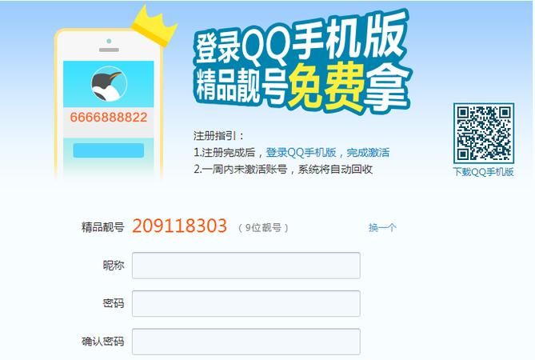535x360 pixels.
Task: Click 换一个 to get another number
Action: pyautogui.click(x=382, y=228)
